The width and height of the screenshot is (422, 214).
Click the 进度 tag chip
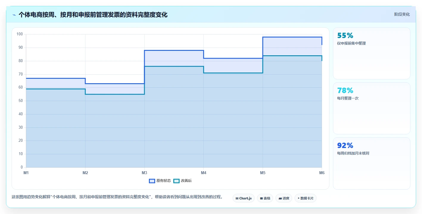(x=284, y=198)
